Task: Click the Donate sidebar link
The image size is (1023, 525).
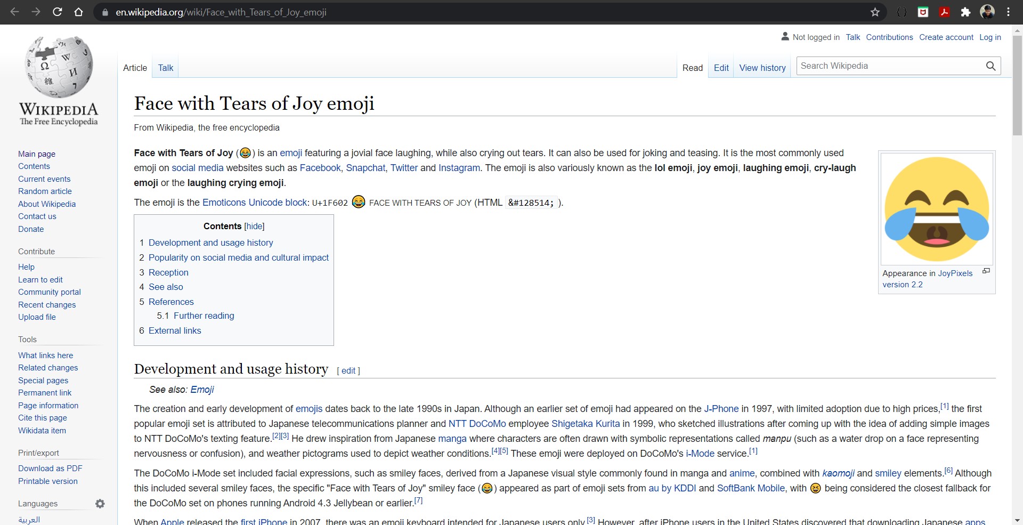Action: pos(31,229)
